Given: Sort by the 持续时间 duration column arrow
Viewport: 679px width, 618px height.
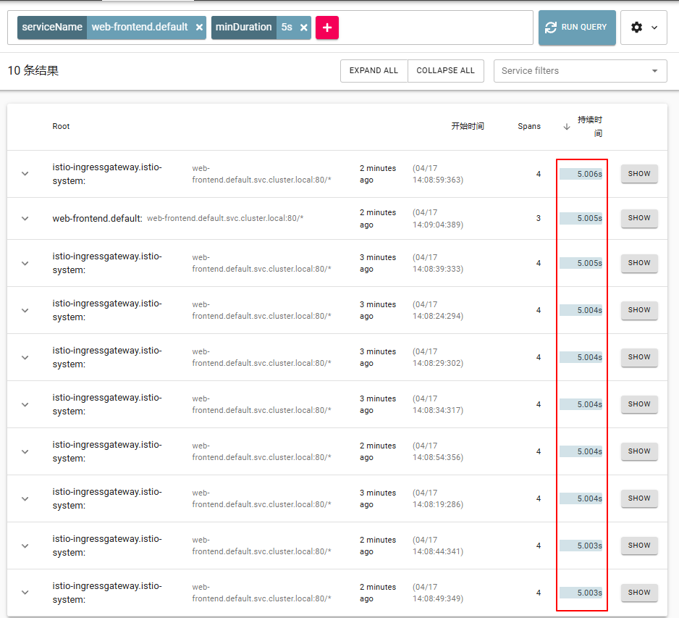Looking at the screenshot, I should (566, 127).
